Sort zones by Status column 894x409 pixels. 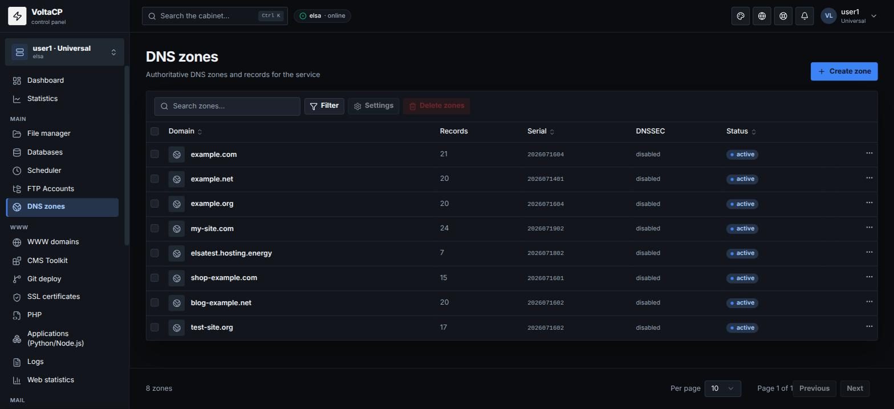741,131
